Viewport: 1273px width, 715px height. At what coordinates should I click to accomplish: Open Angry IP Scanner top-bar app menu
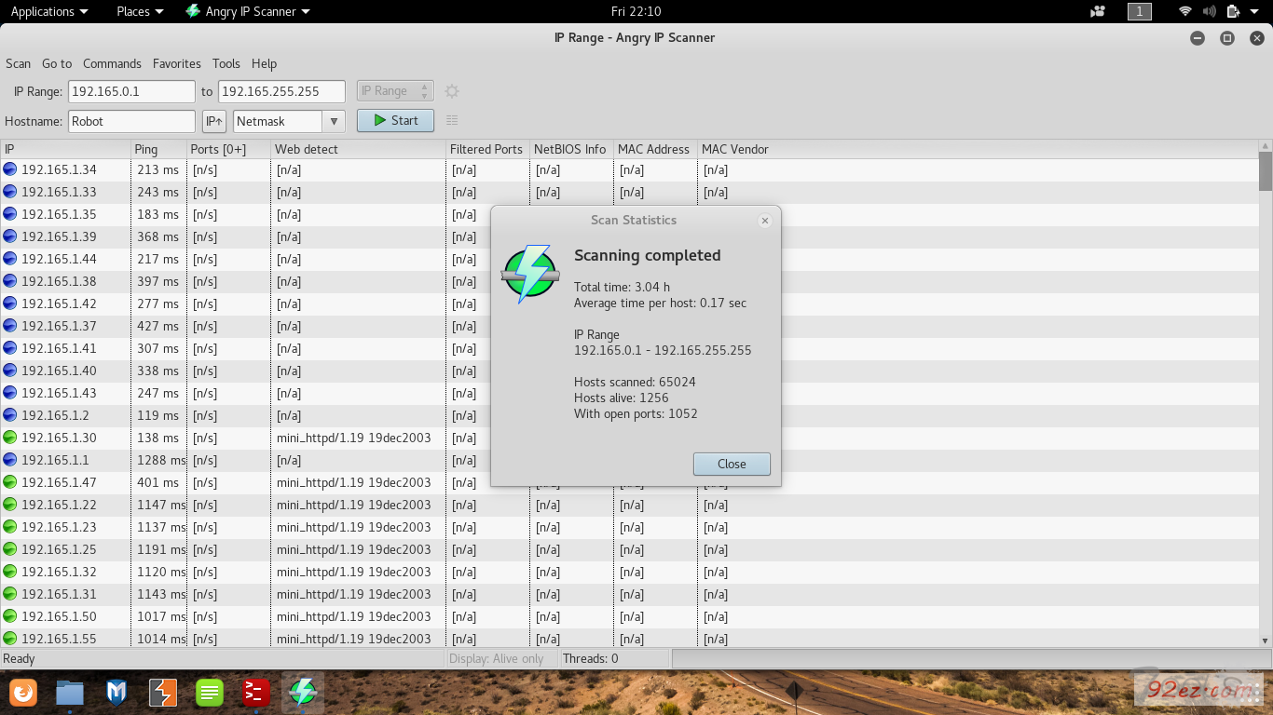(x=248, y=11)
